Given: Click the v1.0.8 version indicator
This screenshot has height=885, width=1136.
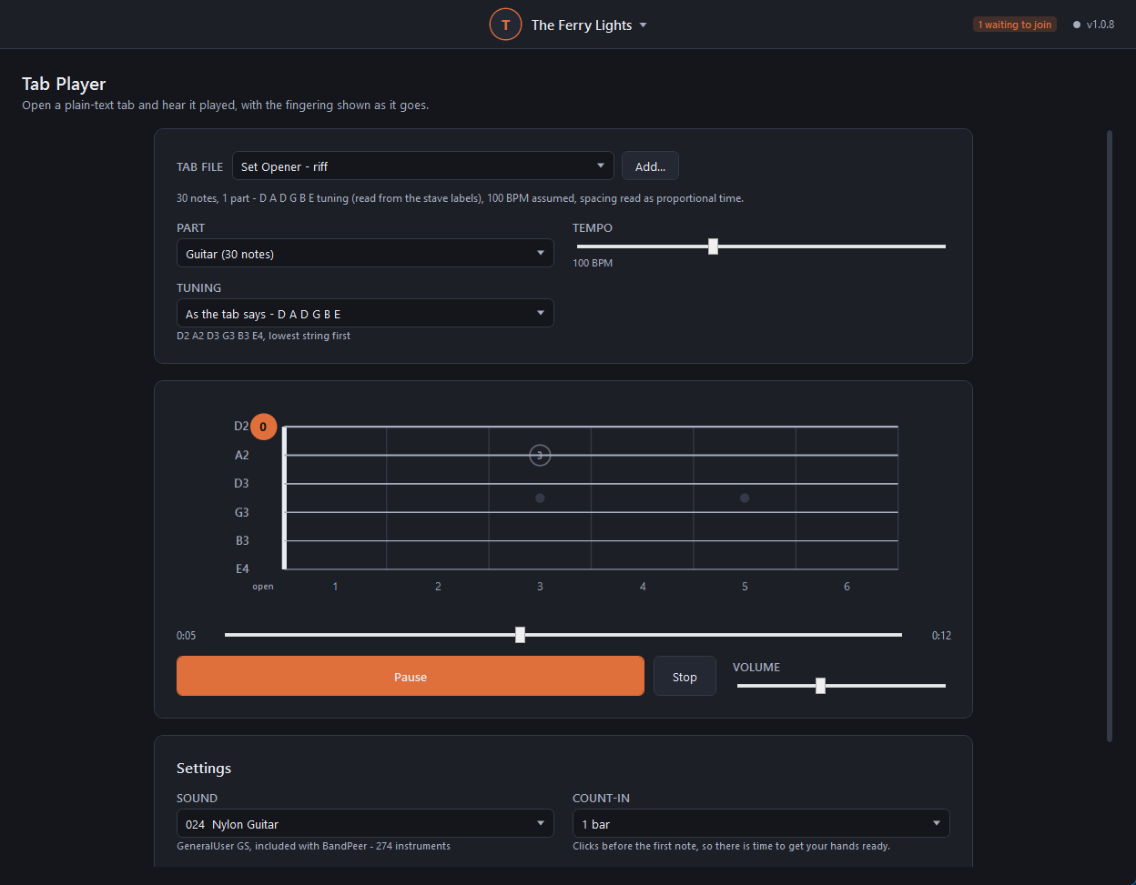Looking at the screenshot, I should (x=1093, y=25).
